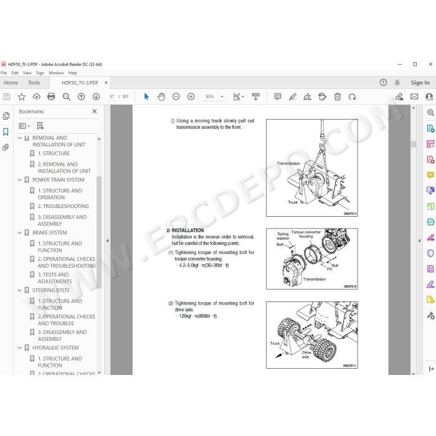Collapse the left navigation pane arrow
This screenshot has height=436, width=436.
[107, 241]
